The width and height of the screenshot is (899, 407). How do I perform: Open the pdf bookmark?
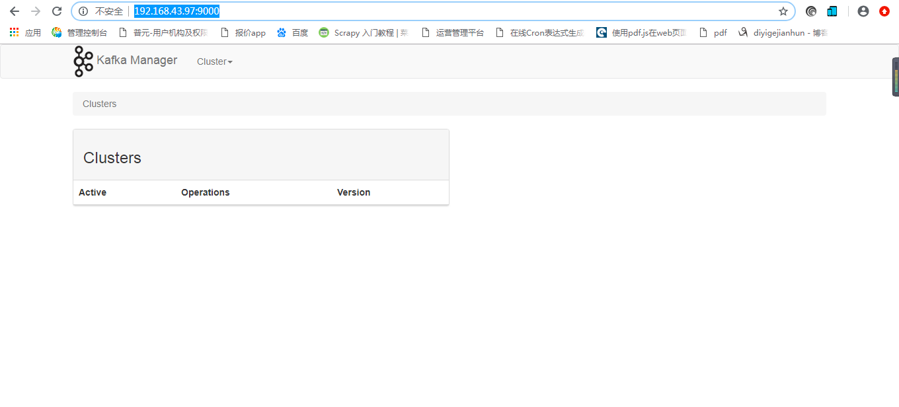tap(713, 32)
